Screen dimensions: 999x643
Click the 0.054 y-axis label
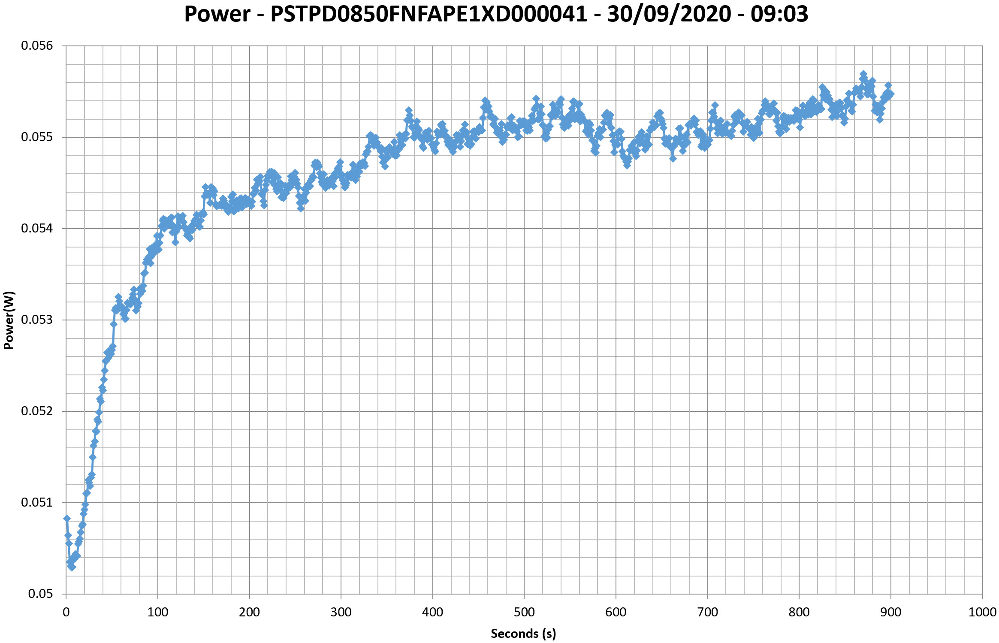(x=37, y=228)
